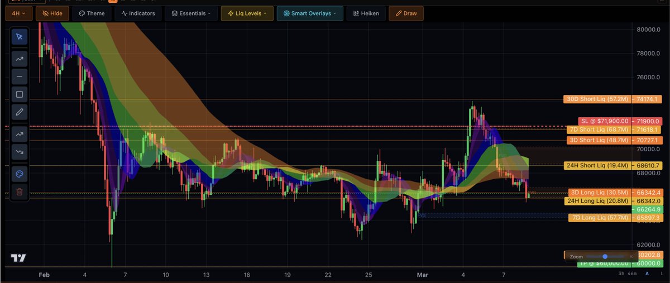Click the 74174.1 price axis tag
This screenshot has width=670, height=283.
click(647, 99)
